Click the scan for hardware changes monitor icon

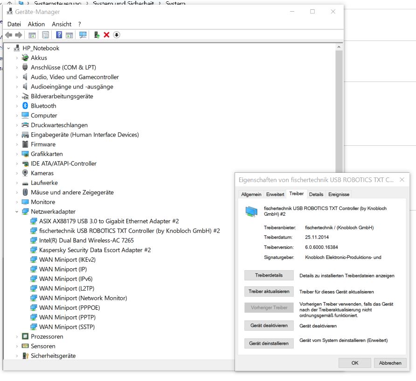[83, 35]
